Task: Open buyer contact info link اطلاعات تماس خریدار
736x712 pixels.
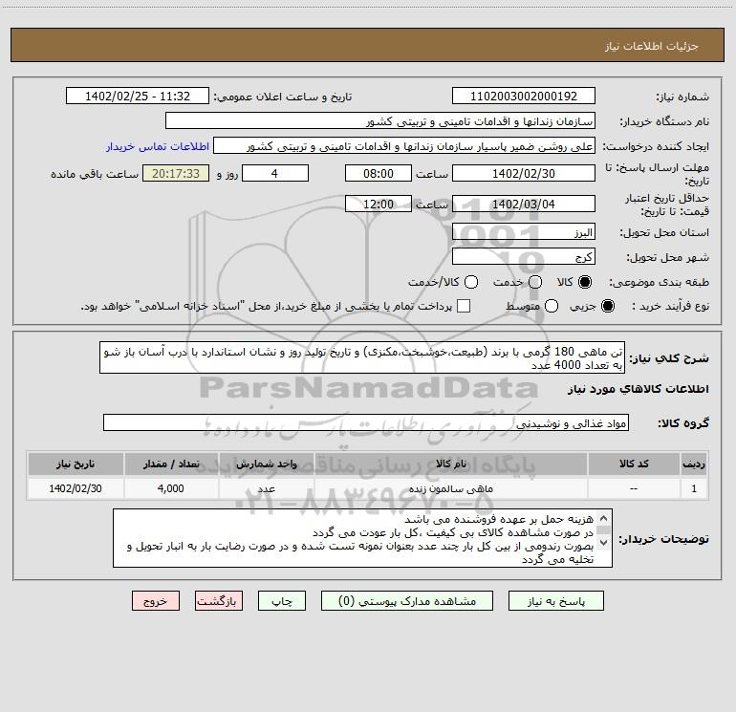Action: [158, 146]
